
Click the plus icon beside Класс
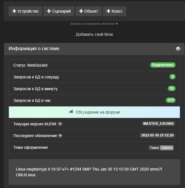(x=109, y=11)
